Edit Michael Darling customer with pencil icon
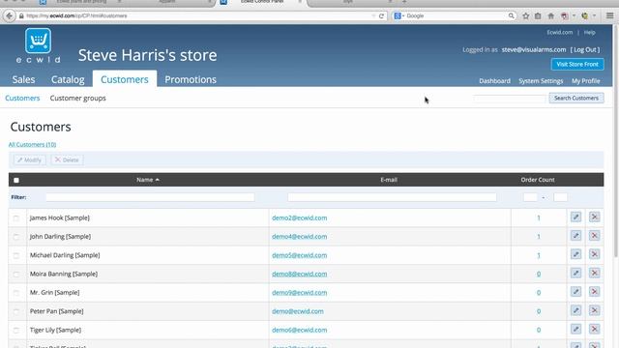 (x=575, y=254)
